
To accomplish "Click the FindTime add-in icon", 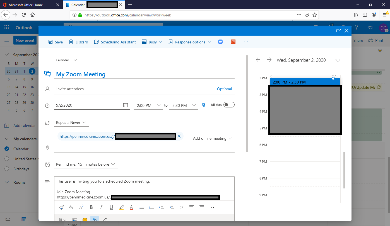I will [x=233, y=41].
